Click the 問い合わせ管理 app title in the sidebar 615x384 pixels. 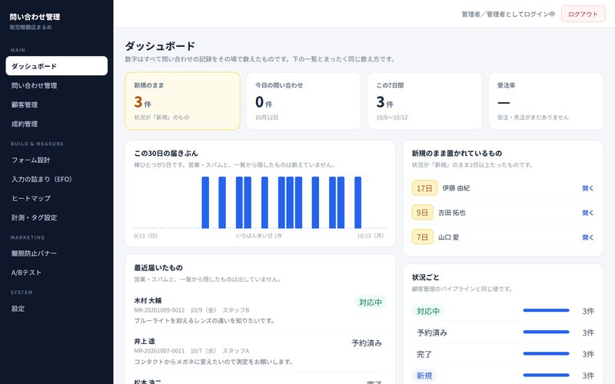tap(35, 17)
